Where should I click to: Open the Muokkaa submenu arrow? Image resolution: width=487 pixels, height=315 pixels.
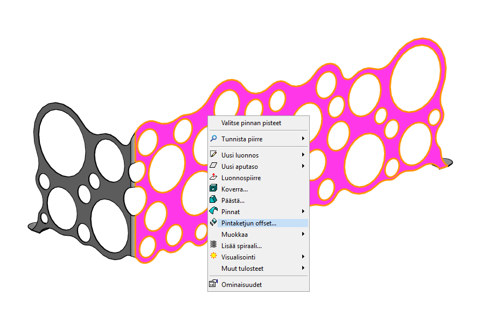(303, 234)
